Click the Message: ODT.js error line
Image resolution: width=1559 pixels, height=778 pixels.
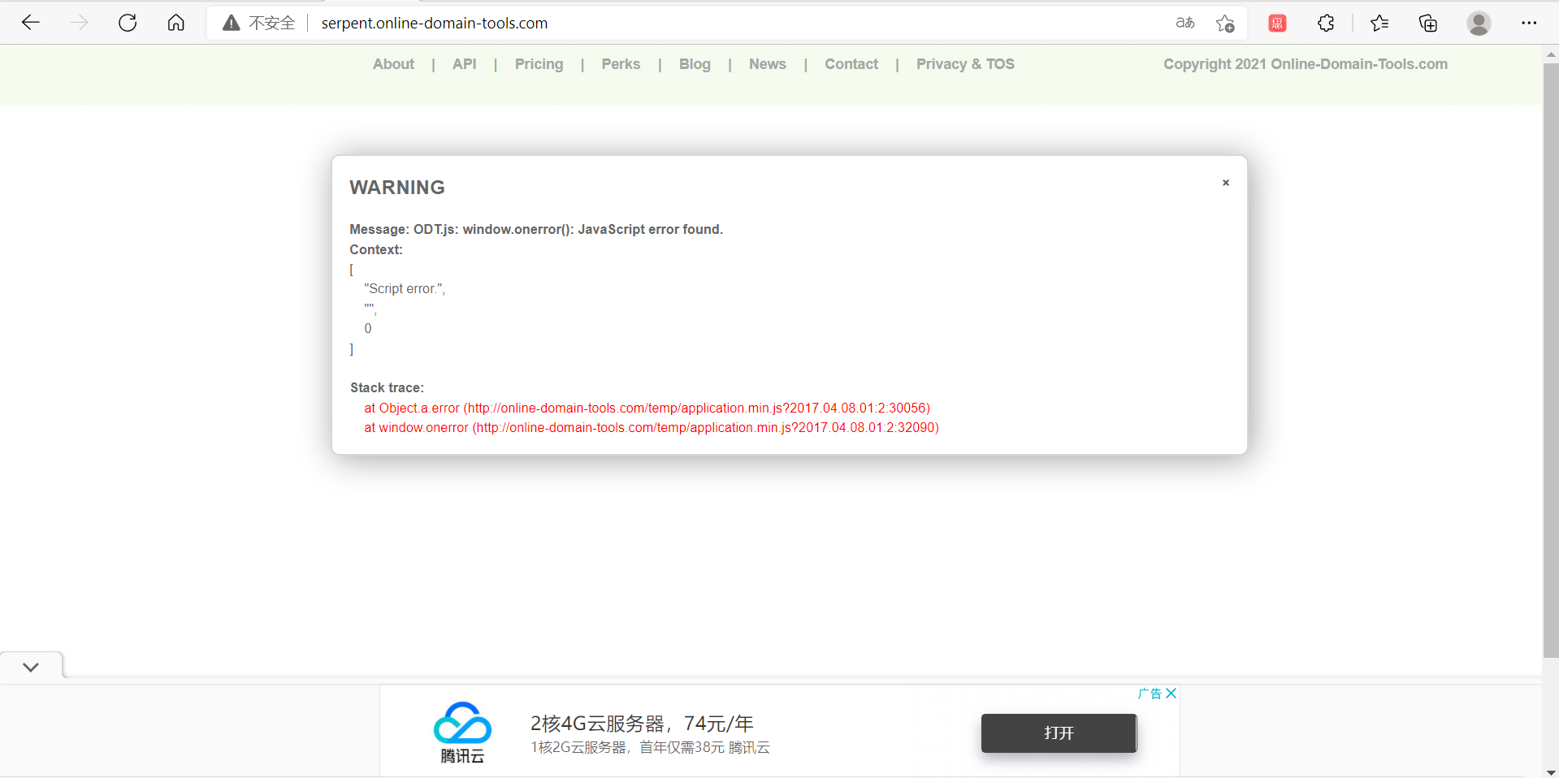(536, 229)
